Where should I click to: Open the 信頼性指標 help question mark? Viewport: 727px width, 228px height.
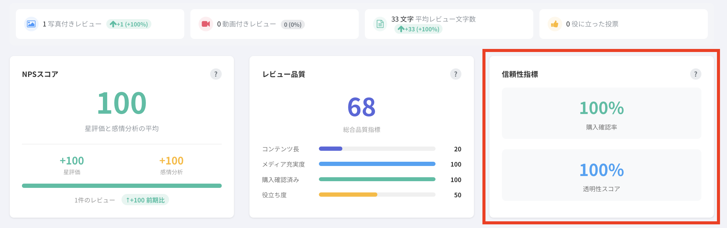(696, 74)
